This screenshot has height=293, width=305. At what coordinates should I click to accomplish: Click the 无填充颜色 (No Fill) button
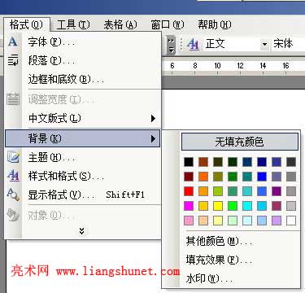(x=240, y=142)
